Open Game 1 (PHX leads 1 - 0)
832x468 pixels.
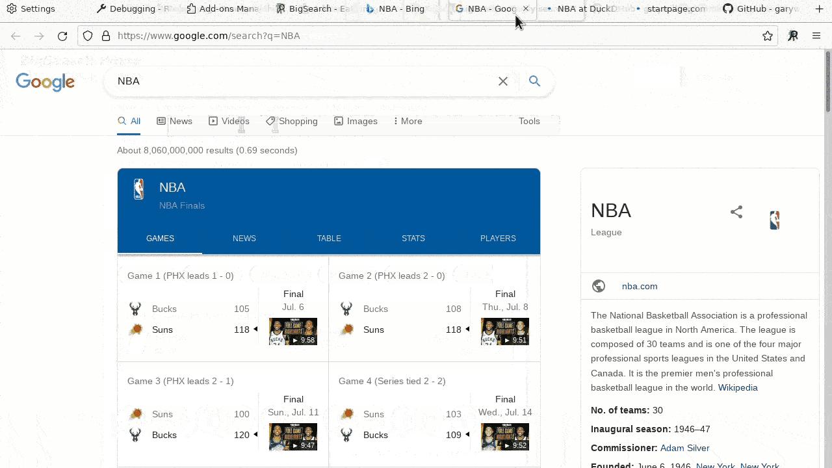(x=180, y=276)
